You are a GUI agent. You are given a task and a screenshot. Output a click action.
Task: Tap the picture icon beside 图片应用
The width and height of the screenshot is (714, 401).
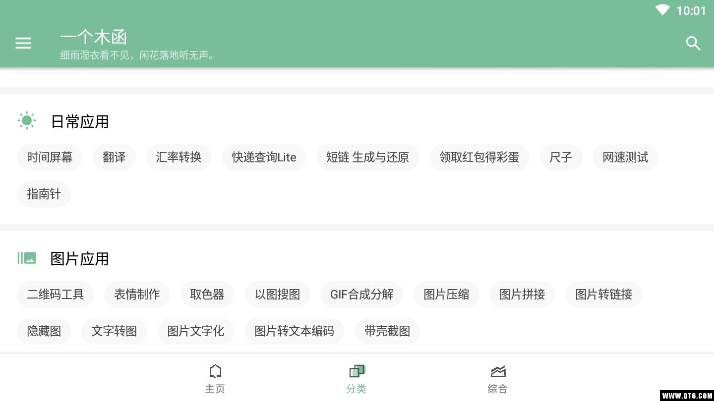(27, 258)
